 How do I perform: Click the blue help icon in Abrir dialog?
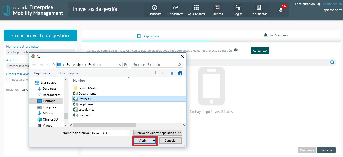(180, 73)
